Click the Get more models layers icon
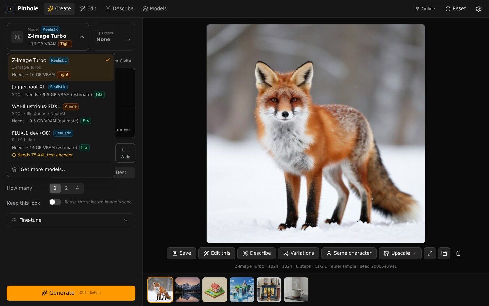 15,170
